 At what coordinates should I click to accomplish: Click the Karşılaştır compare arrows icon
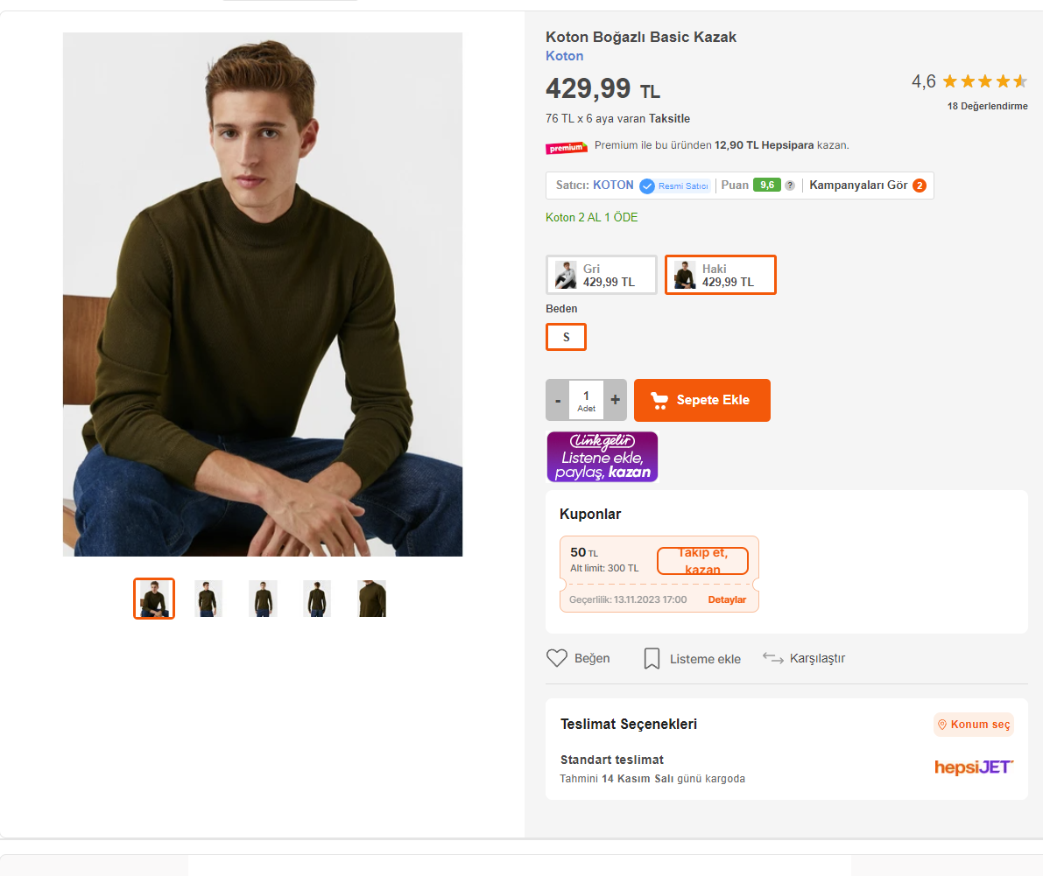click(772, 658)
